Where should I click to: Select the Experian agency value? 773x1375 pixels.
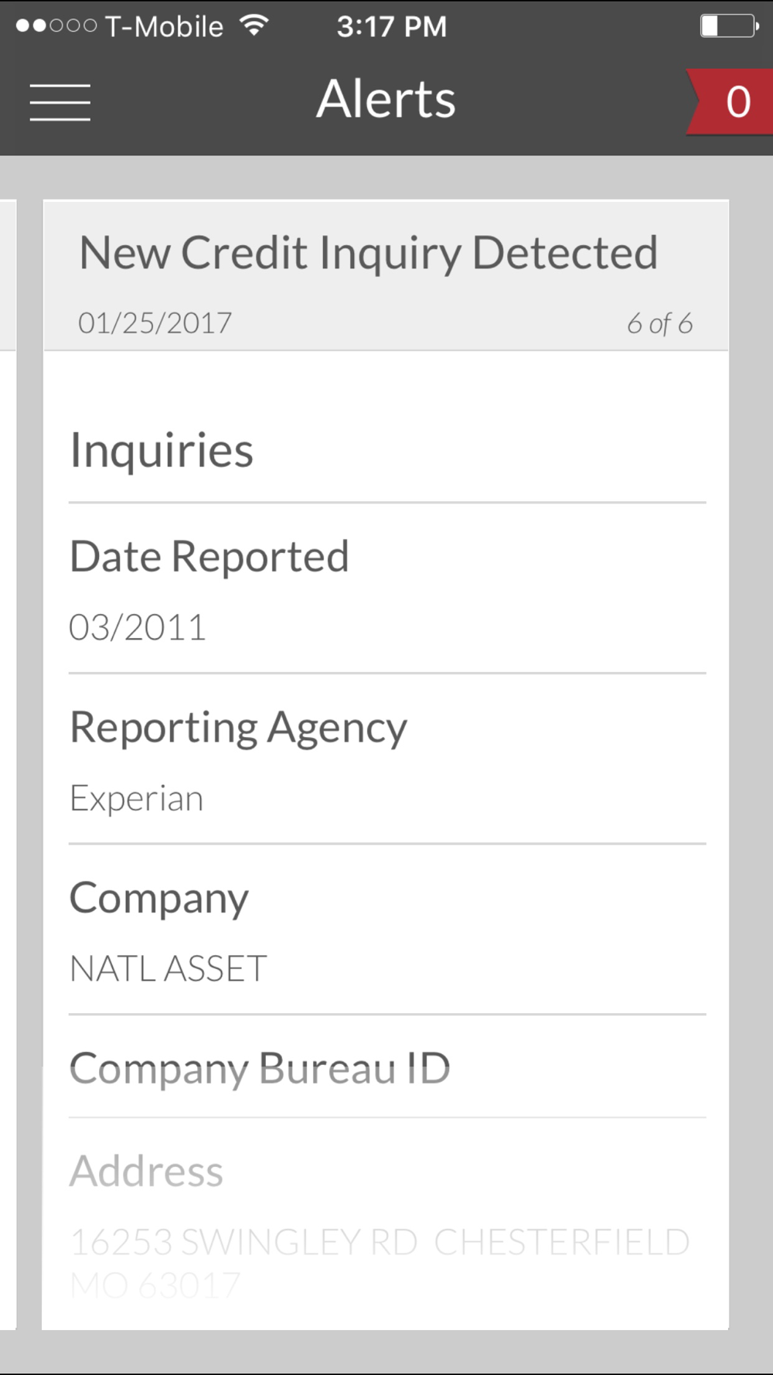click(137, 798)
